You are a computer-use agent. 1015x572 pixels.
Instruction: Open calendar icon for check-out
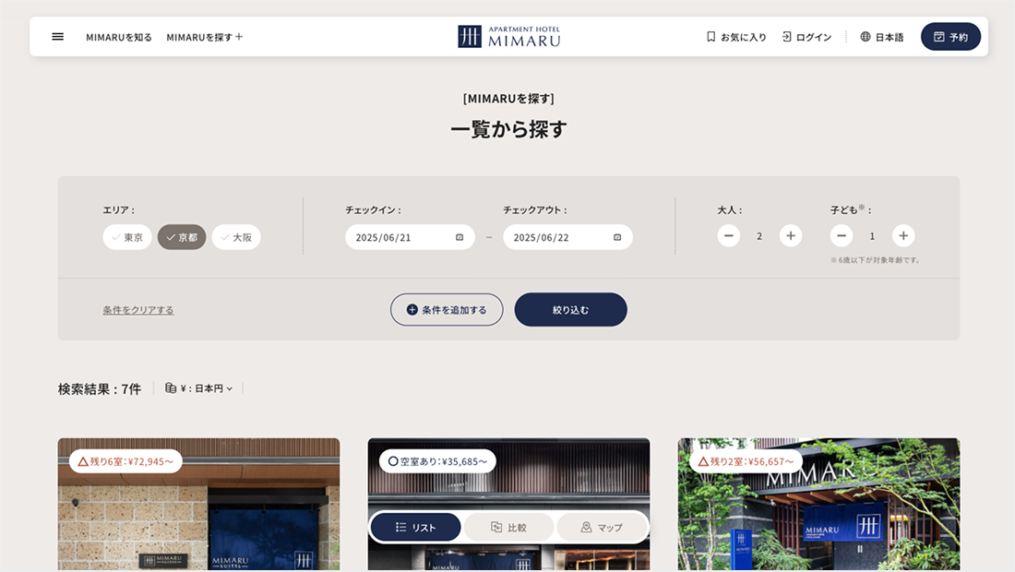[x=617, y=237]
